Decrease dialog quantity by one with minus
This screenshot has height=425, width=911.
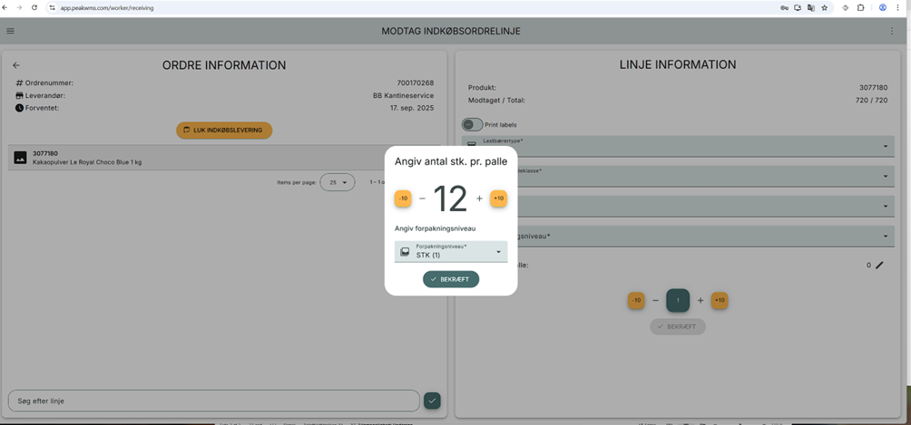(x=423, y=198)
